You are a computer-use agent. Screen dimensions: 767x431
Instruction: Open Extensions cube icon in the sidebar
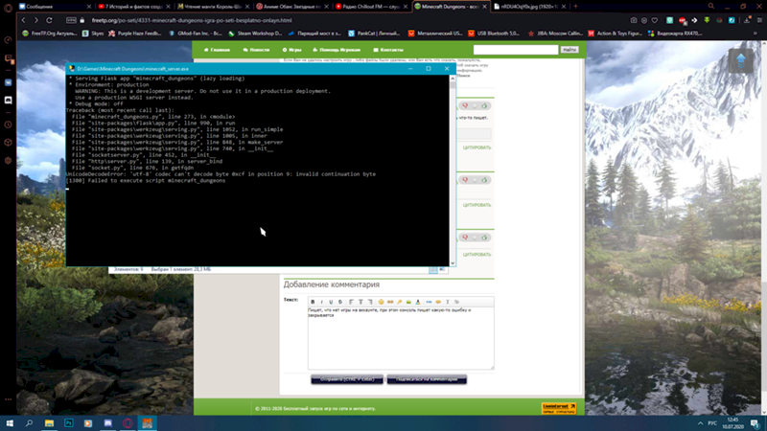click(8, 142)
